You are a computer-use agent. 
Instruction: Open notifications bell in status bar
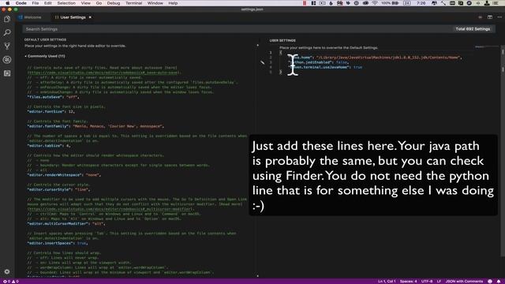click(x=498, y=282)
